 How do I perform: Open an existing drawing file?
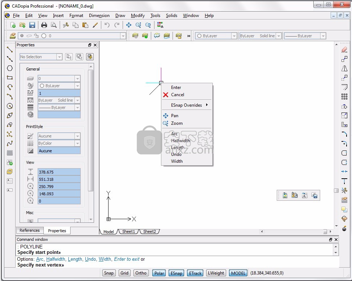pos(22,25)
